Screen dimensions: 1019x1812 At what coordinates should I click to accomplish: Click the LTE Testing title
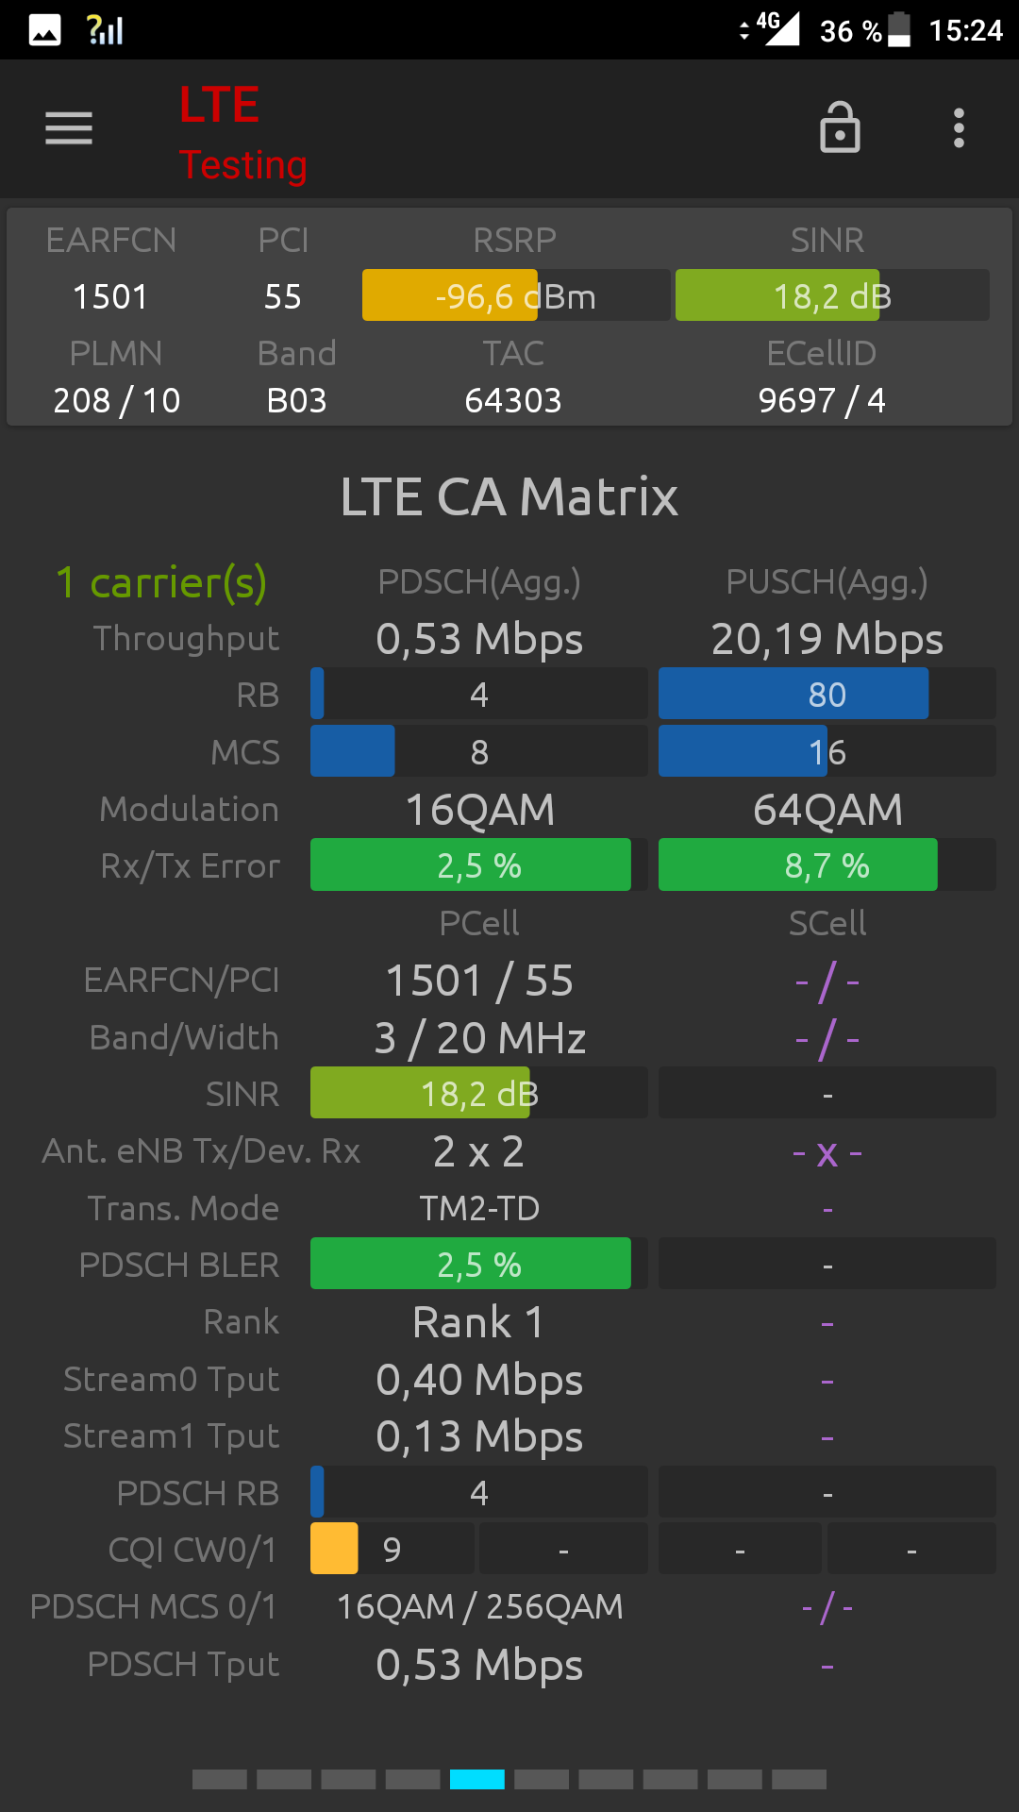tap(243, 133)
